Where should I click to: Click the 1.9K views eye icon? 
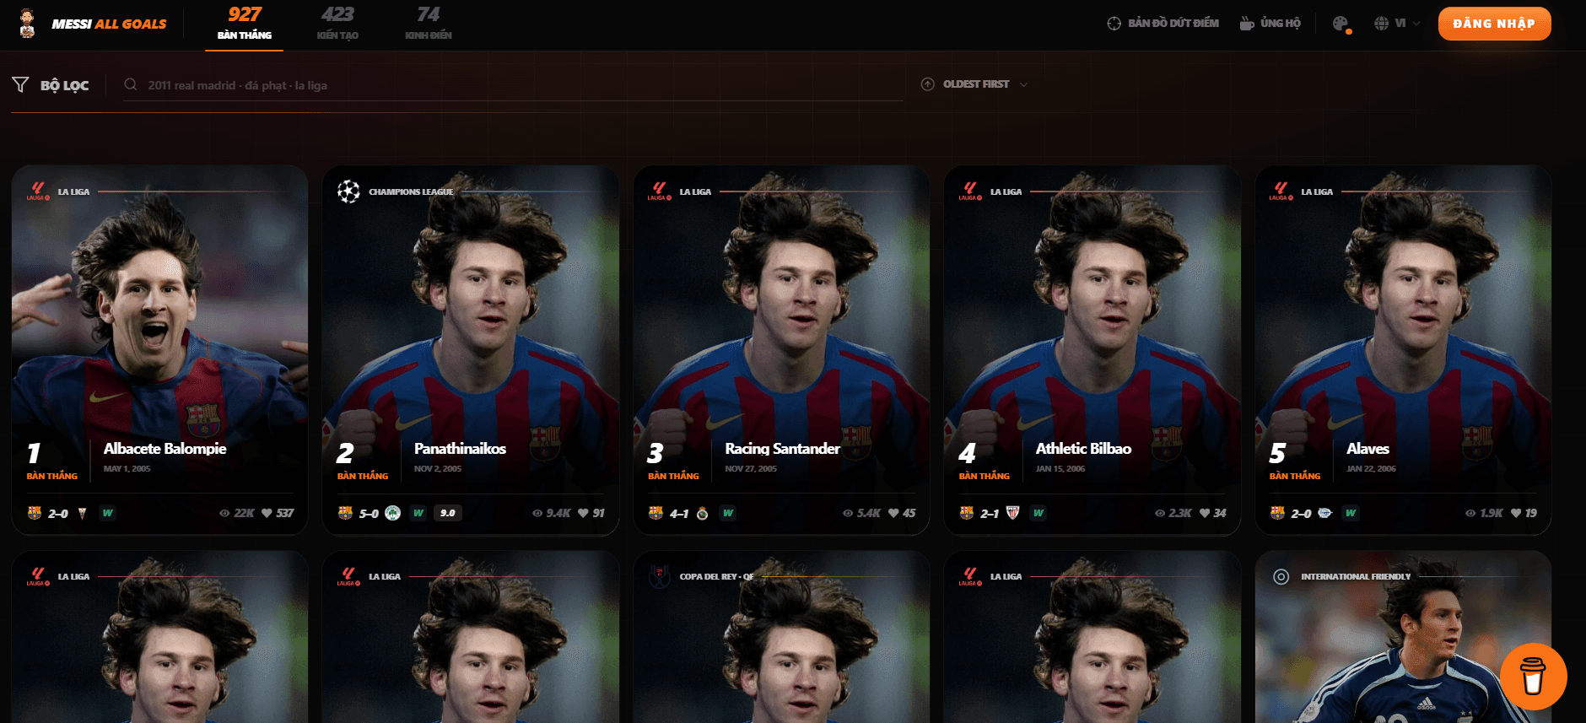[1470, 513]
